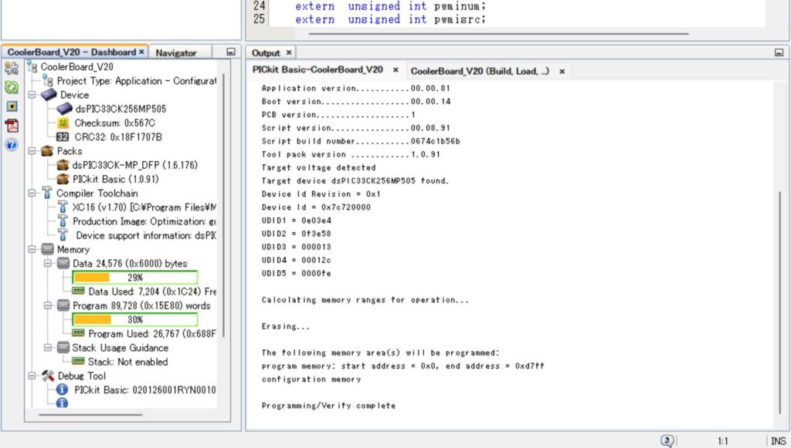Minimize the Output panel window
This screenshot has width=791, height=448.
(779, 52)
